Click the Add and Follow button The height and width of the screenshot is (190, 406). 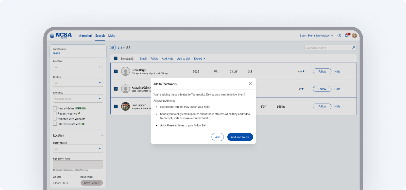pyautogui.click(x=240, y=137)
